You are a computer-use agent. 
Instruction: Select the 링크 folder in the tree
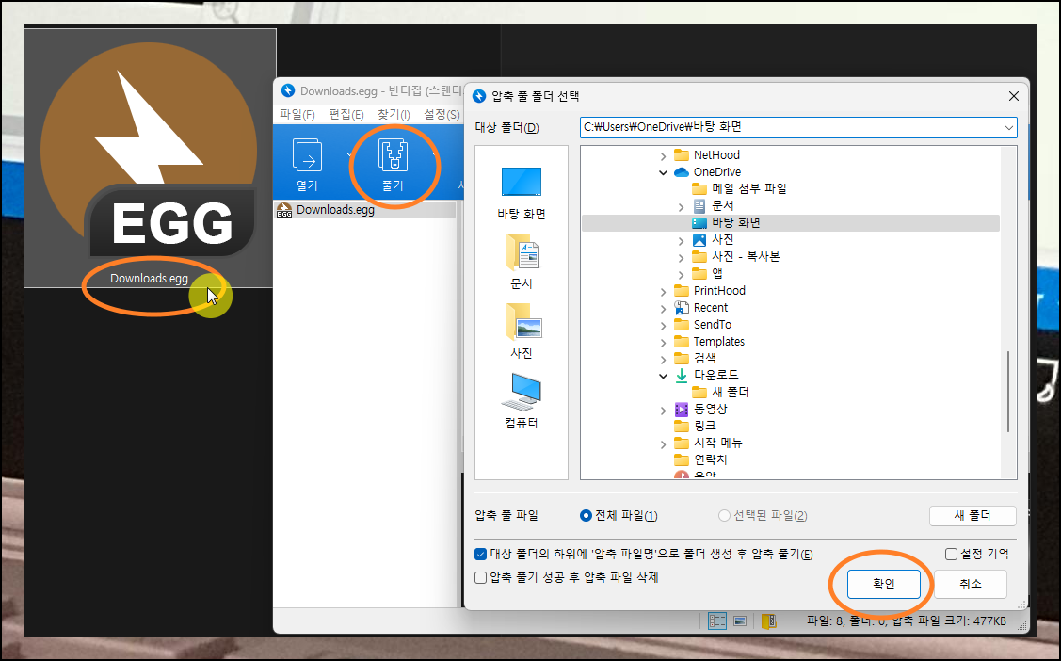coord(696,426)
